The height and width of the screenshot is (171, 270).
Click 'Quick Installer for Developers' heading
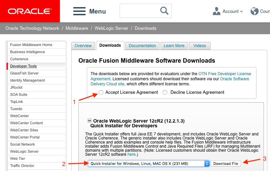[x=124, y=126]
